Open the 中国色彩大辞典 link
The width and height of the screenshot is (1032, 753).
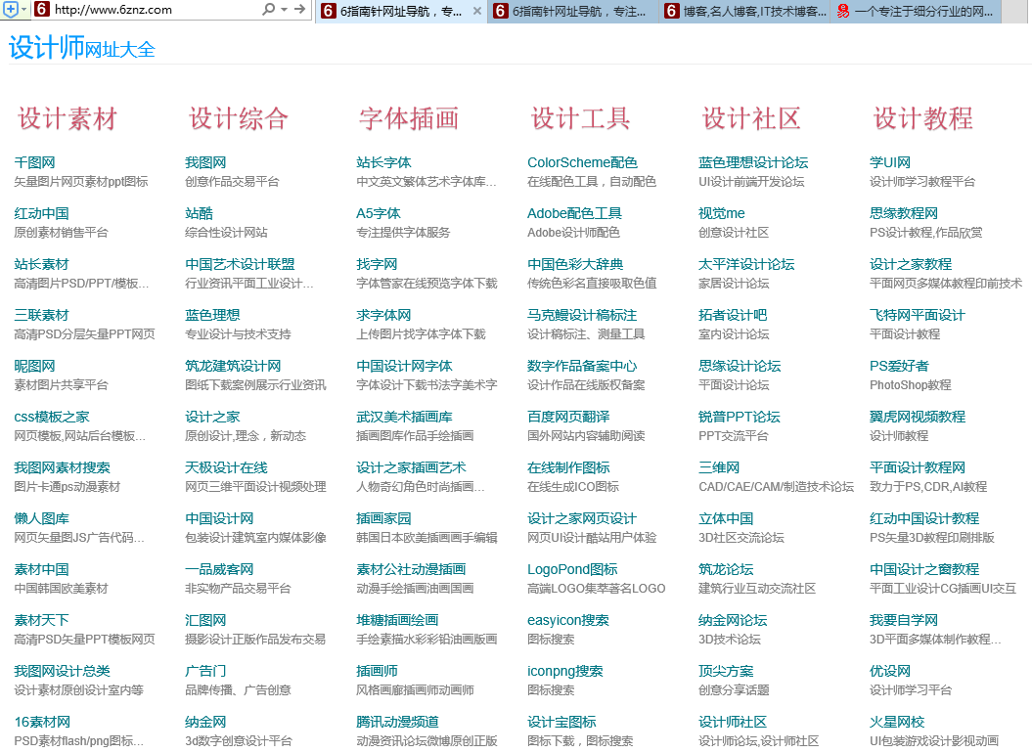click(575, 264)
